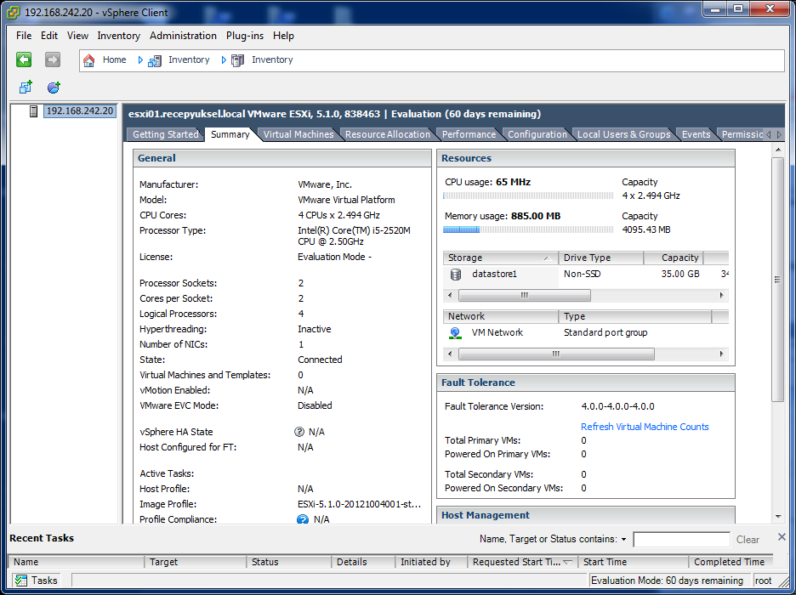
Task: Open Local Users & Groups tab
Action: pos(624,134)
